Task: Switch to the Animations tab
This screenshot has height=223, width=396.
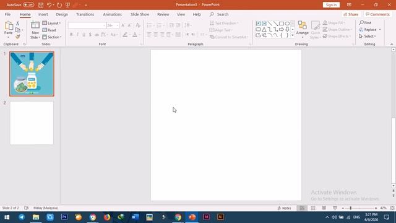Action: [x=113, y=14]
